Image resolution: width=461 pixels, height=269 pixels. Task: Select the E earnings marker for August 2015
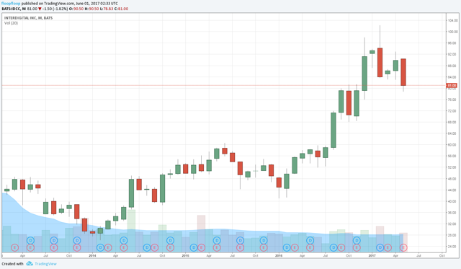[240, 247]
